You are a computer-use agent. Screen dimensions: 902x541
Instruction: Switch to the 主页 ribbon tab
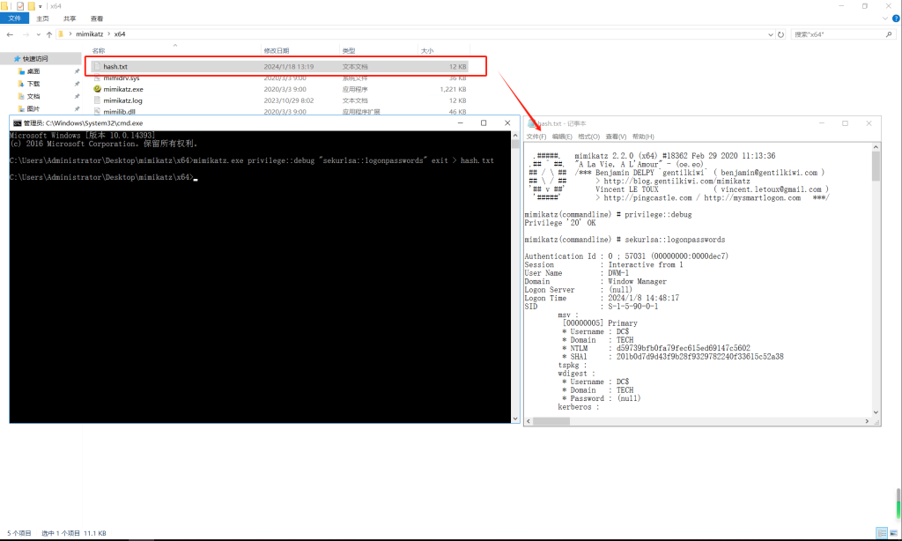click(42, 19)
